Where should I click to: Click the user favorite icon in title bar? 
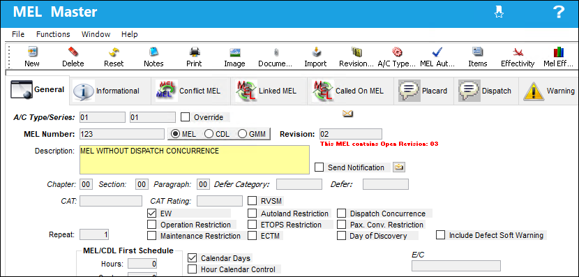pyautogui.click(x=499, y=12)
